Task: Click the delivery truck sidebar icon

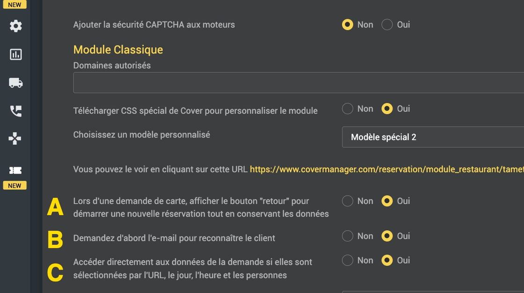Action: [x=15, y=83]
